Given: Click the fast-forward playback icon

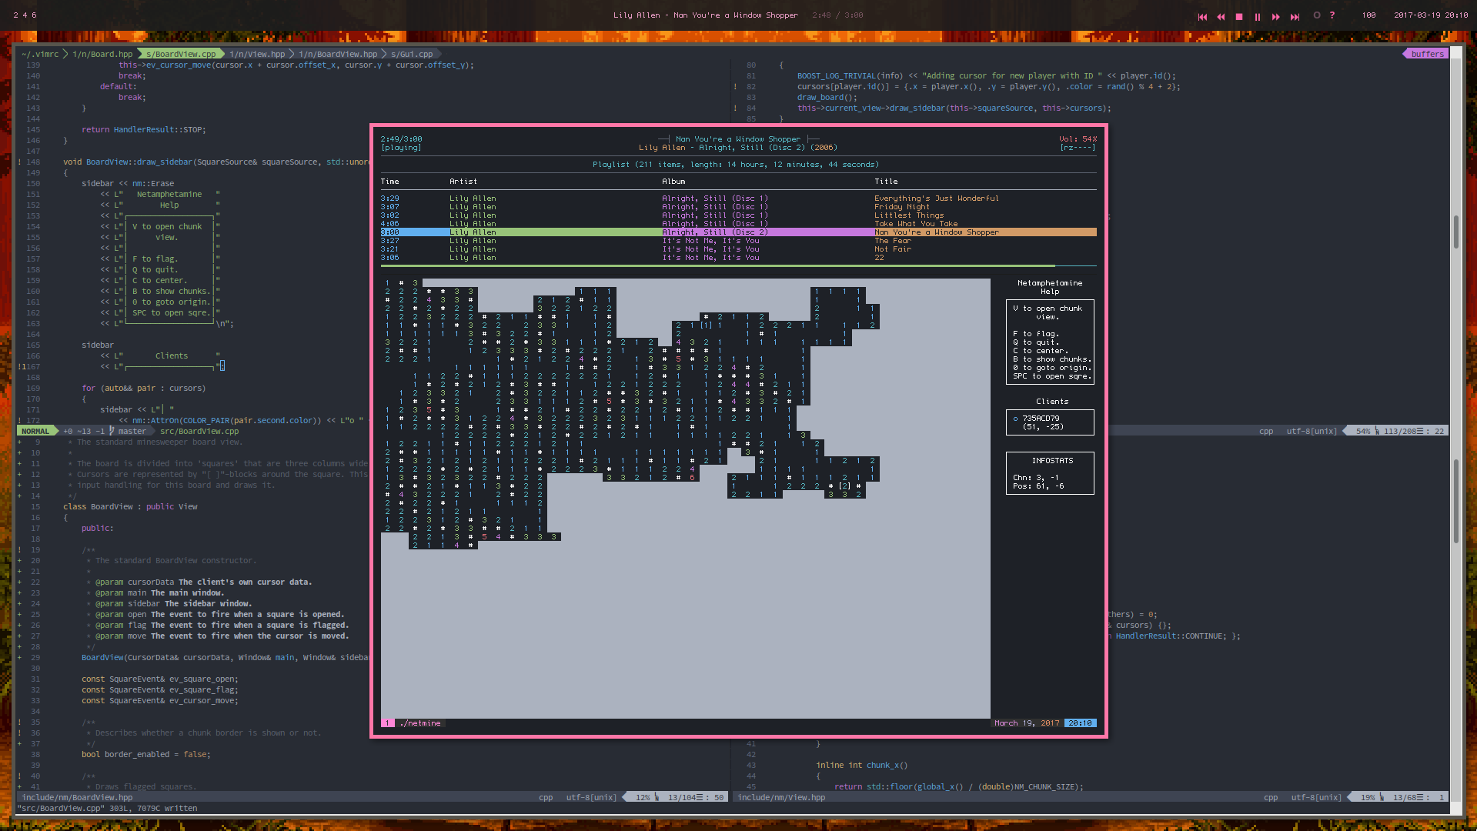Looking at the screenshot, I should (x=1276, y=16).
